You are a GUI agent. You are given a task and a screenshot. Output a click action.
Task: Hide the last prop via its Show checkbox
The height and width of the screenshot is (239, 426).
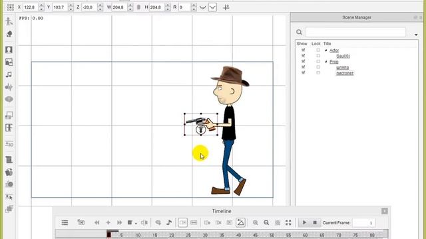click(304, 72)
